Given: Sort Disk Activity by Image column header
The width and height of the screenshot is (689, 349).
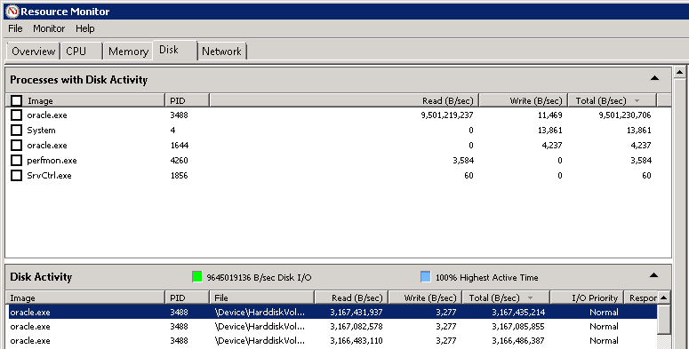Looking at the screenshot, I should pos(85,297).
